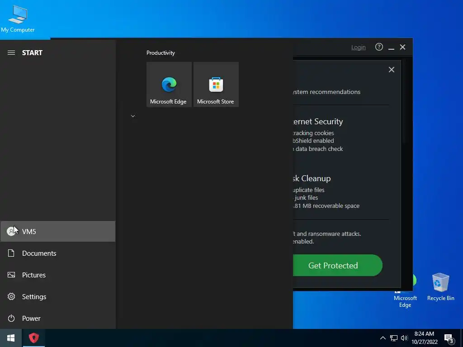Open Pictures from the Start menu
This screenshot has height=347, width=463.
tap(58, 275)
